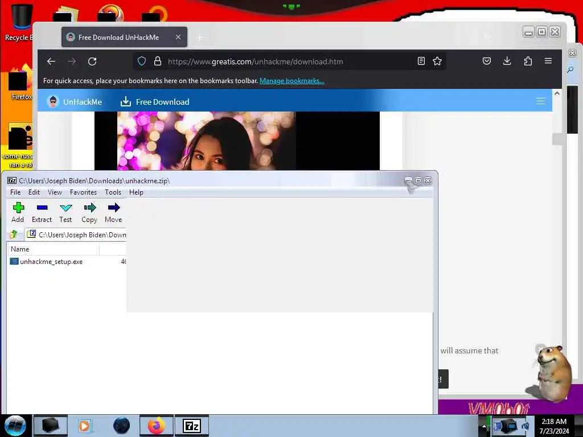
Task: Click the Name column header in 7-Zip
Action: coord(53,249)
